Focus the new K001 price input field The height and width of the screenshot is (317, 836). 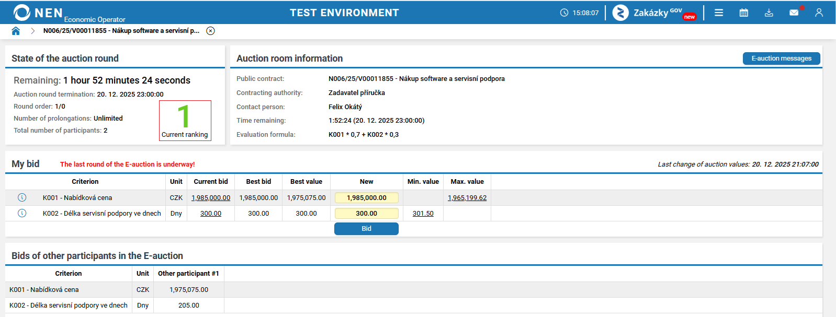pyautogui.click(x=367, y=198)
